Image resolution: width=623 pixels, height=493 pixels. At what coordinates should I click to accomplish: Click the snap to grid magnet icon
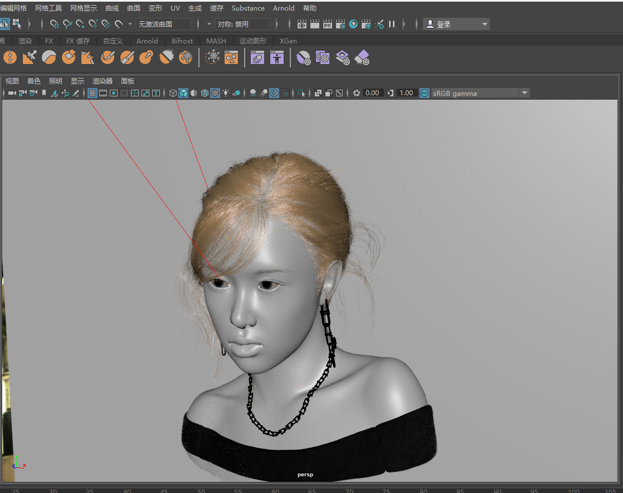(x=55, y=24)
